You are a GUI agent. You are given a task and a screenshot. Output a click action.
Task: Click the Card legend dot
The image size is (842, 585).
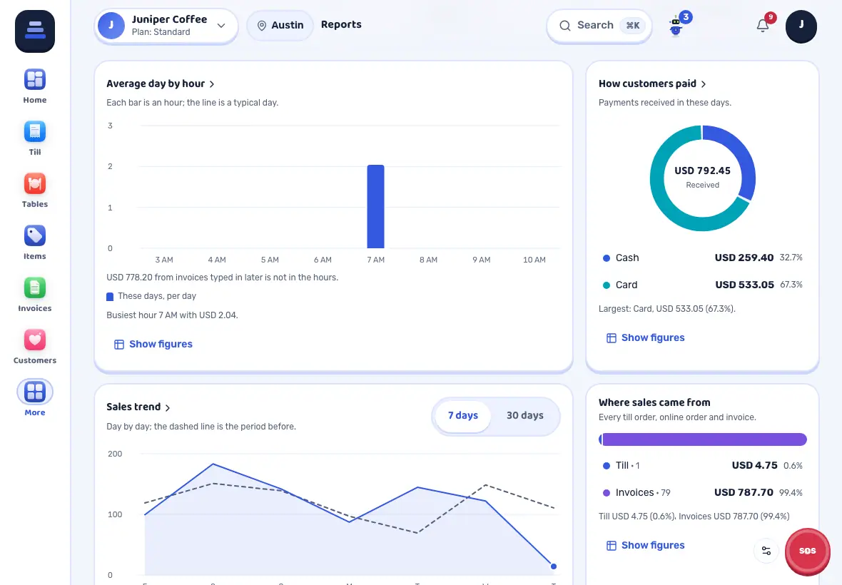(607, 285)
